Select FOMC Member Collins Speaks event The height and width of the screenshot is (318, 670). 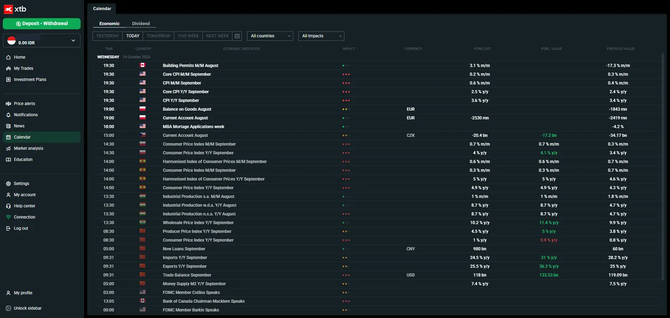(376, 292)
